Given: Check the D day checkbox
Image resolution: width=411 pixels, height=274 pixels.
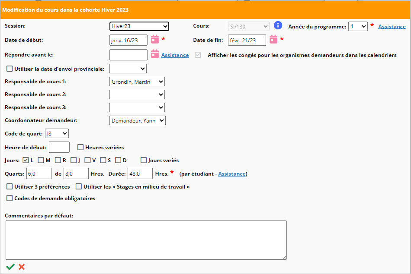Looking at the screenshot, I should click(x=118, y=160).
